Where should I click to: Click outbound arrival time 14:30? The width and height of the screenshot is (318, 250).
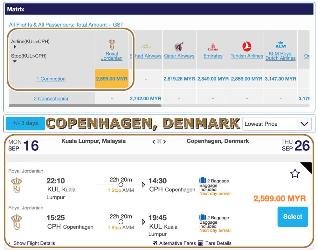[158, 181]
